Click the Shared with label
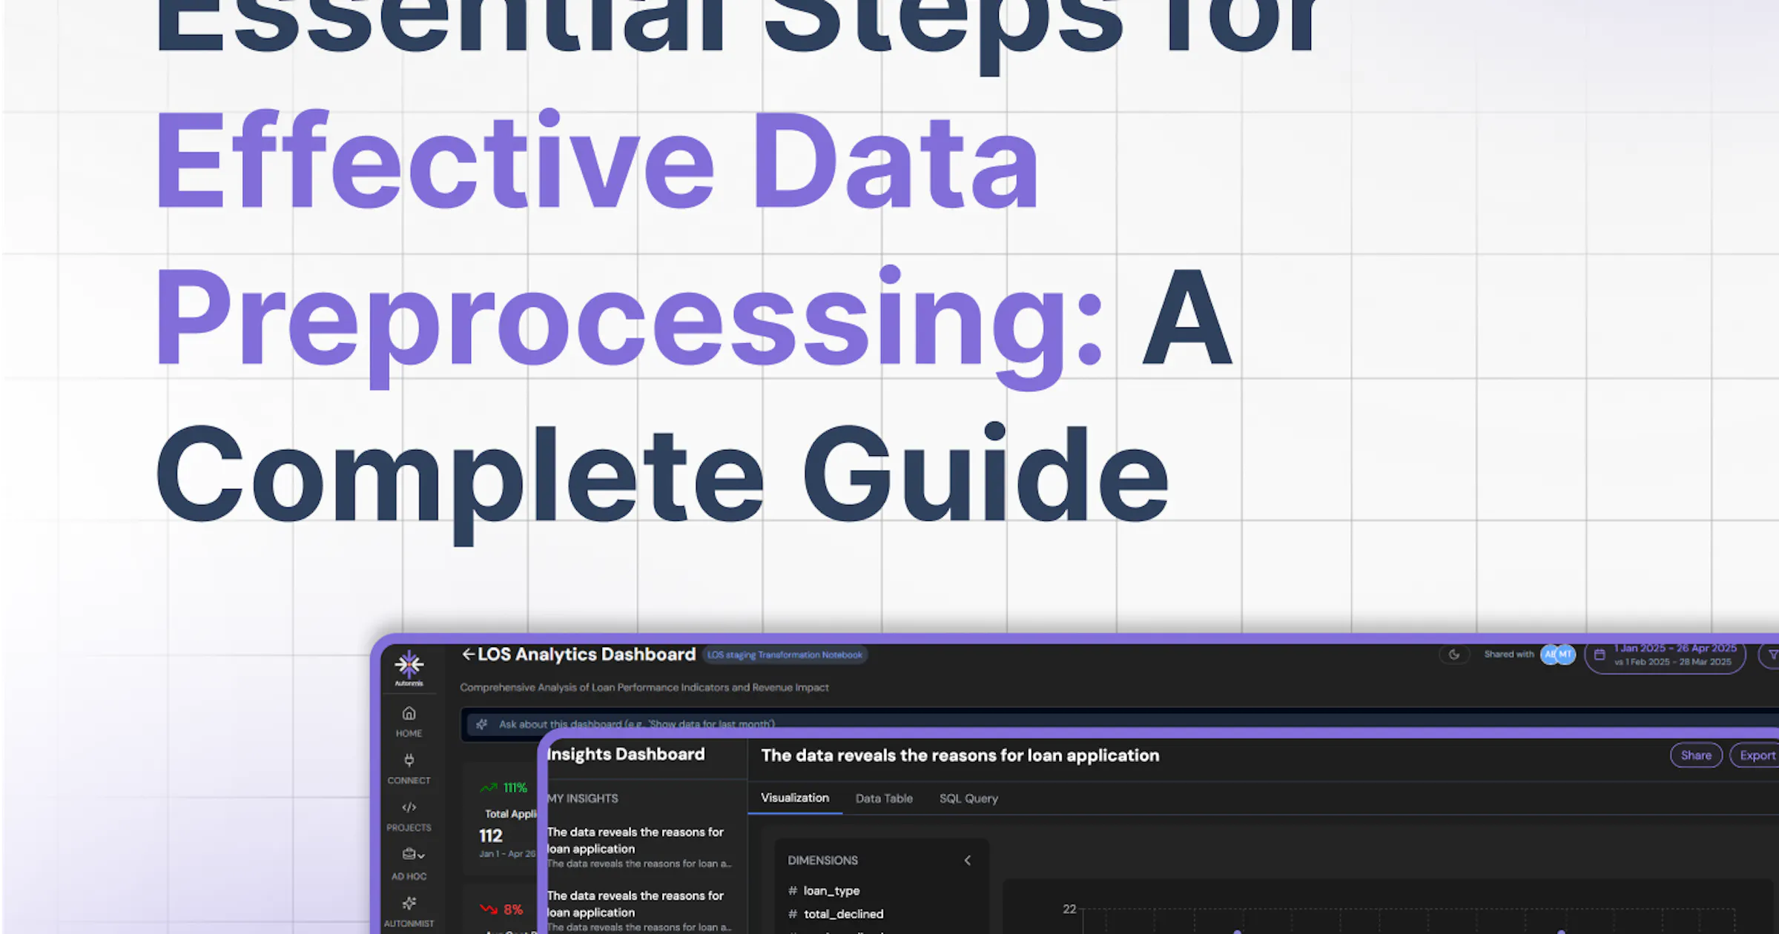This screenshot has height=934, width=1779. [1508, 654]
